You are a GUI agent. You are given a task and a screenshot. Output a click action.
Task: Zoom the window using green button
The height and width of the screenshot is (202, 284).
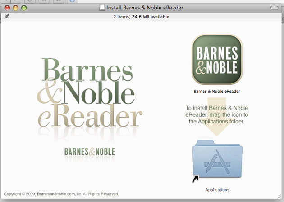[24, 8]
